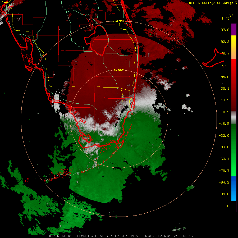The image size is (238, 238).
Task: Click the 100 NMI range ring label
Action: (x=119, y=21)
